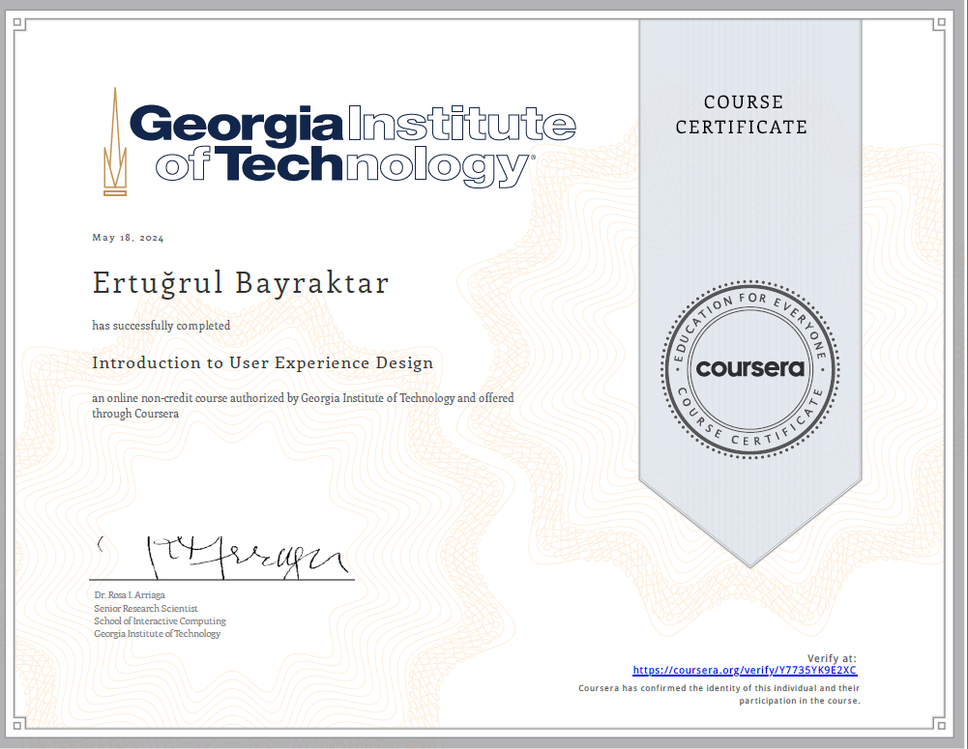Select the date May 18, 2024
The image size is (968, 749).
[x=127, y=237]
